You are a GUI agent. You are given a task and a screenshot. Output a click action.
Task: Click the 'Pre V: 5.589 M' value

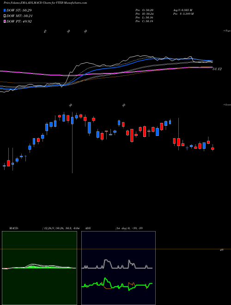point(183,14)
